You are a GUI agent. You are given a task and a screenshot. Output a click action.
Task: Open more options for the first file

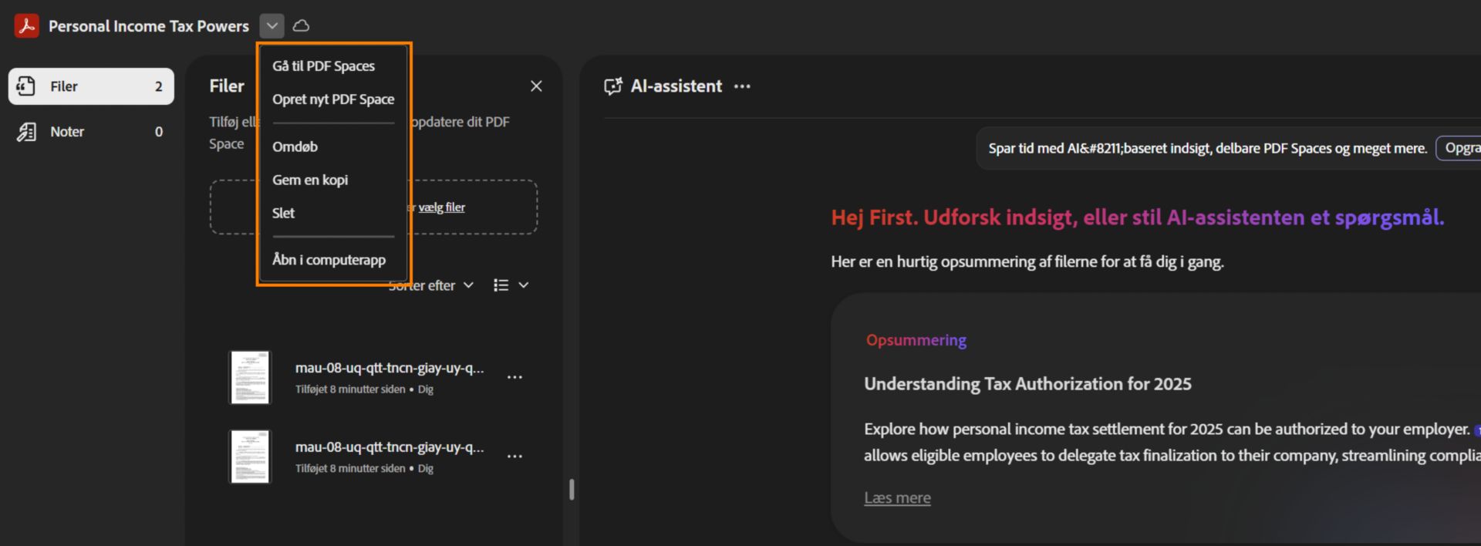point(514,377)
